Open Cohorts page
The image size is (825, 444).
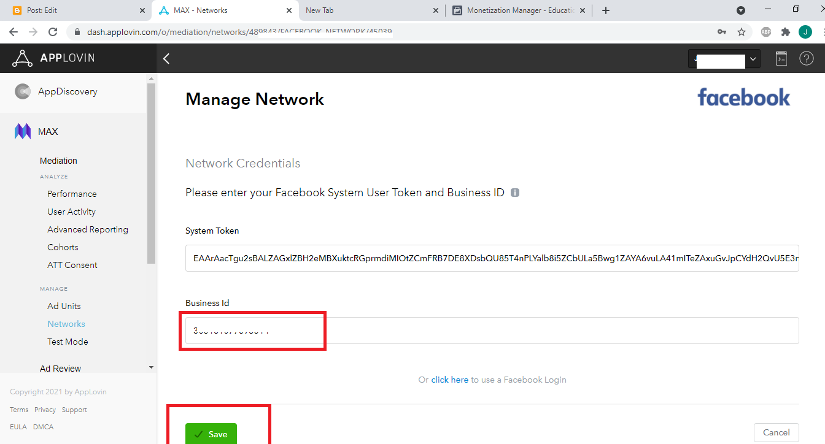63,247
